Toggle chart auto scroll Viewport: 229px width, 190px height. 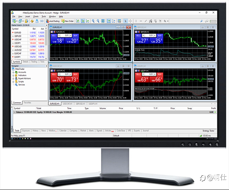click(109, 21)
